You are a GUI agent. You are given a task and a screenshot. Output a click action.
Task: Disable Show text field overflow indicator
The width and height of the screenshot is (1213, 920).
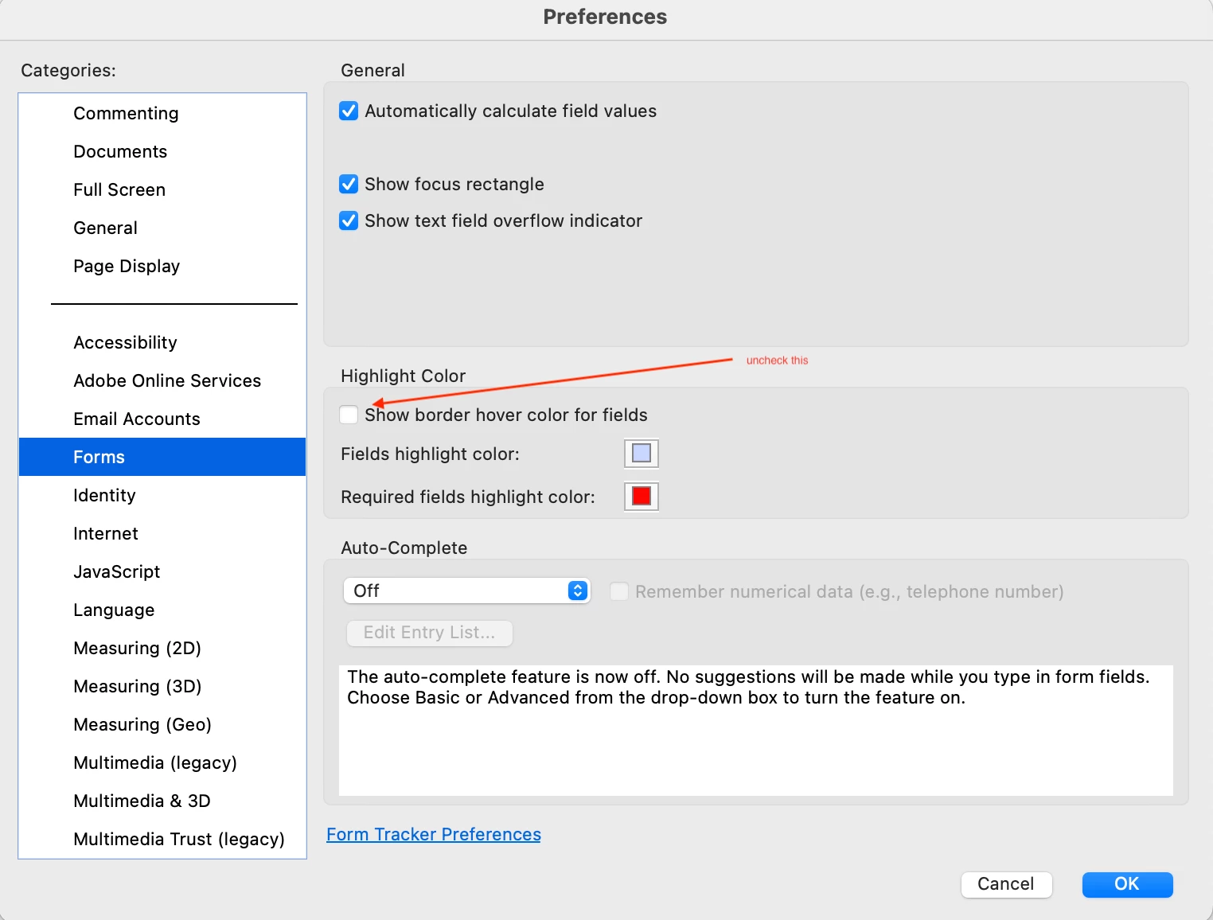[349, 220]
